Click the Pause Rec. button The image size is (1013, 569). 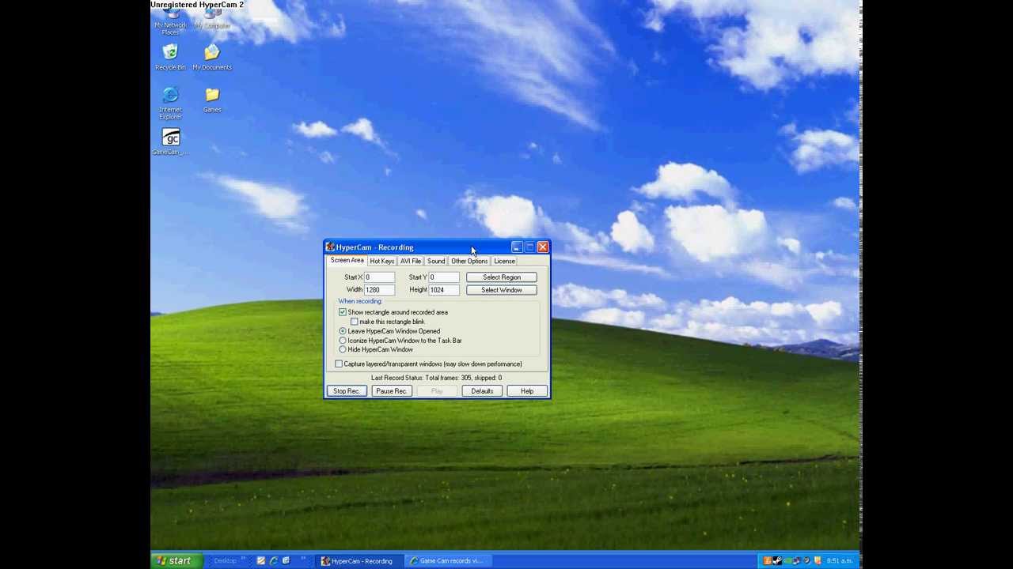tap(391, 391)
